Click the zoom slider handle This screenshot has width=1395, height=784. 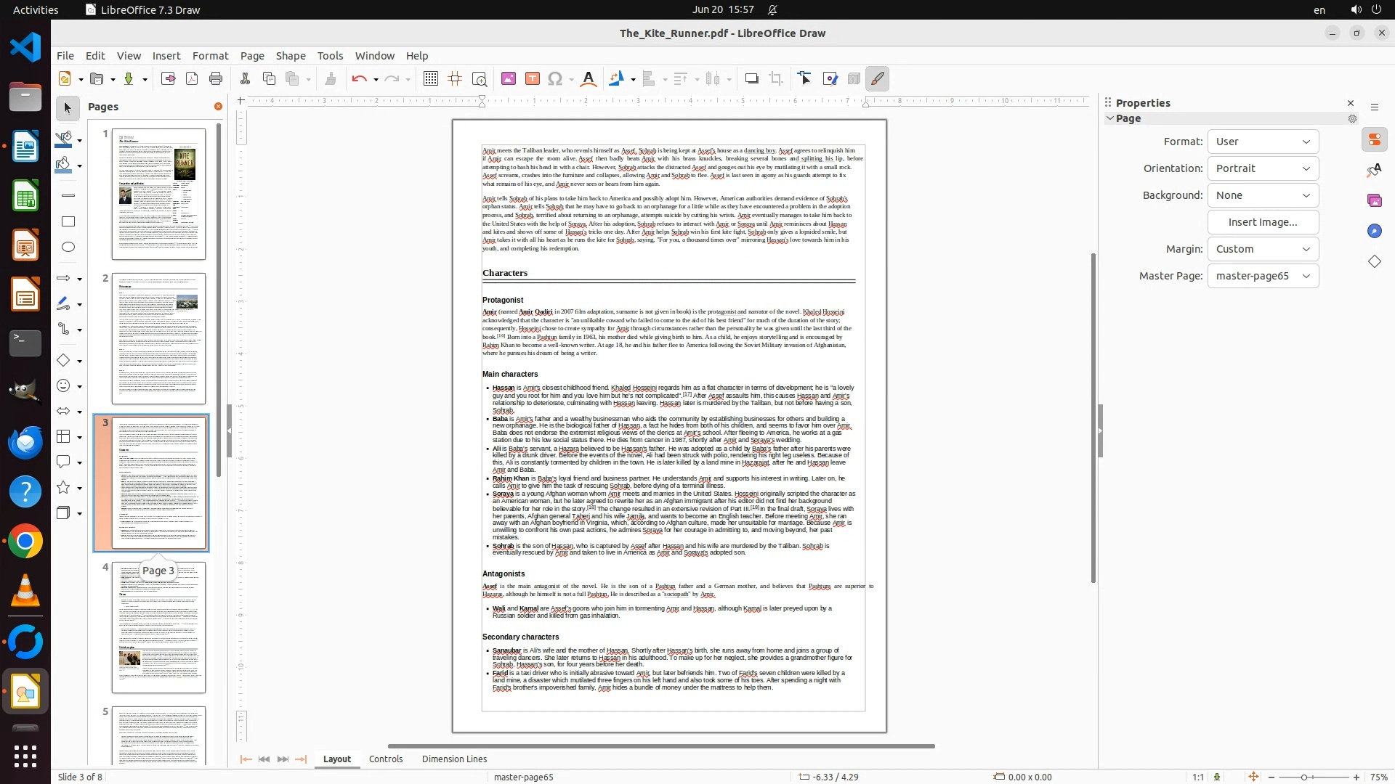pyautogui.click(x=1304, y=777)
